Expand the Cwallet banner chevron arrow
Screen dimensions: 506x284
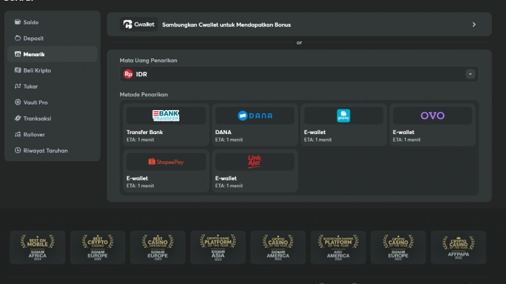474,25
